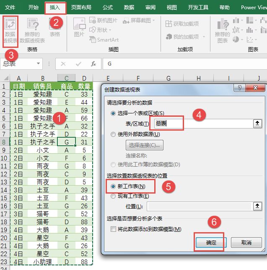Viewport: 267px width, 270px height.
Task: Check 将此数据添加到数据模型 checkbox
Action: [x=113, y=229]
